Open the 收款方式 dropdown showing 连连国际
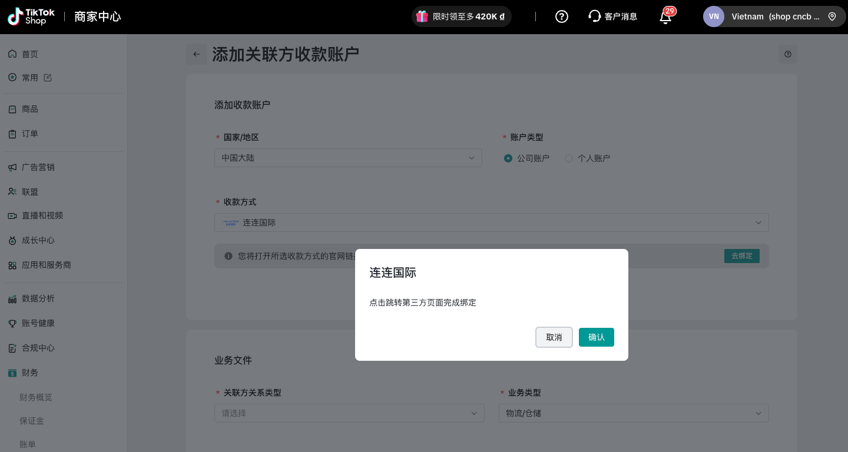The width and height of the screenshot is (848, 452). (491, 222)
